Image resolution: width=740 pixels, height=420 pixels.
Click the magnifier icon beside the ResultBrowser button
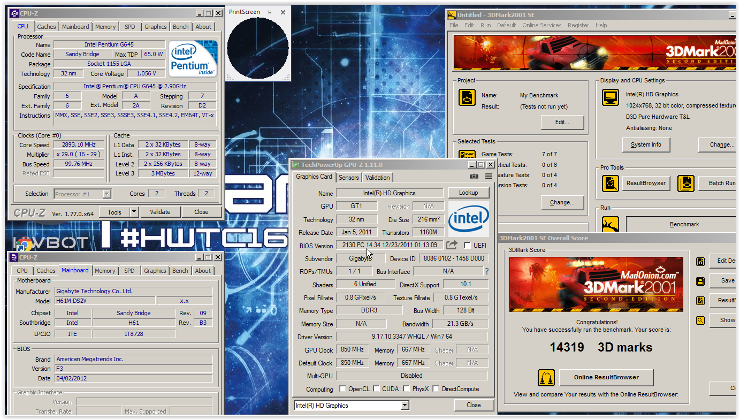point(611,183)
